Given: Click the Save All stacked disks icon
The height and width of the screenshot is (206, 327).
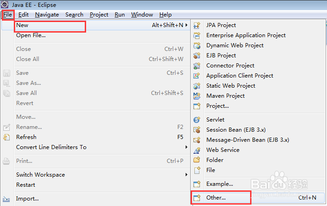Looking at the screenshot, I should [x=6, y=93].
